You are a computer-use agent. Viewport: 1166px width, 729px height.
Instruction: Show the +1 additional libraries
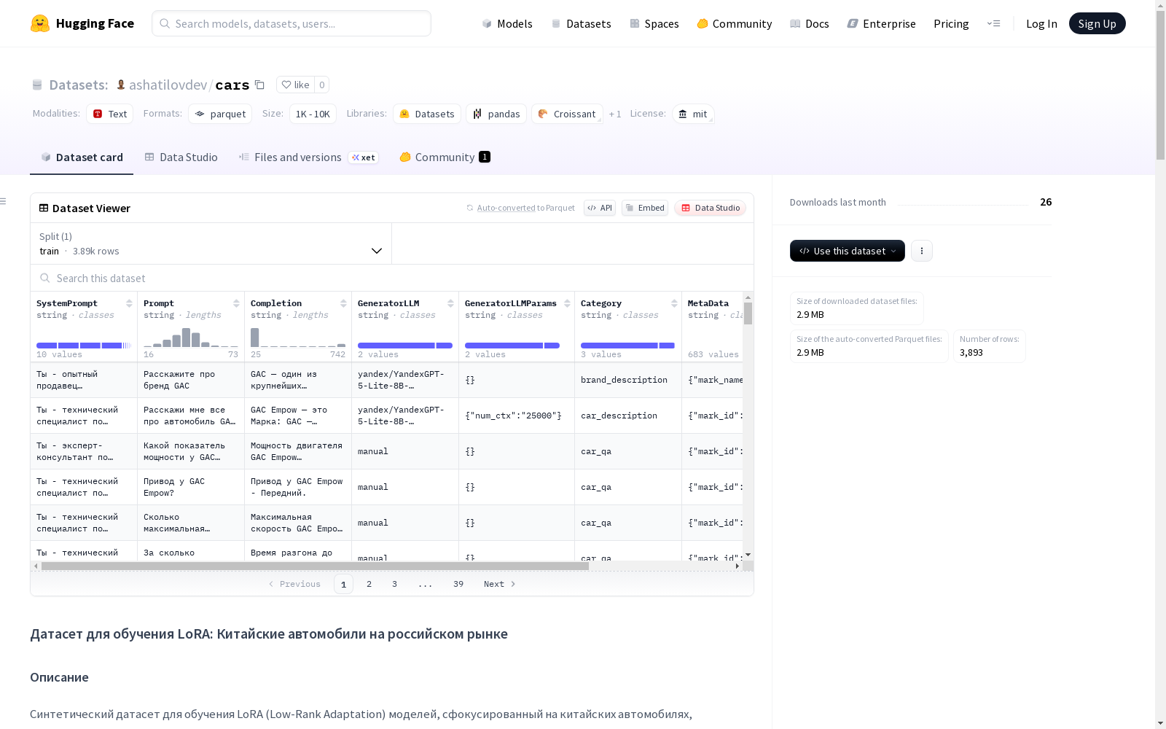tap(615, 114)
